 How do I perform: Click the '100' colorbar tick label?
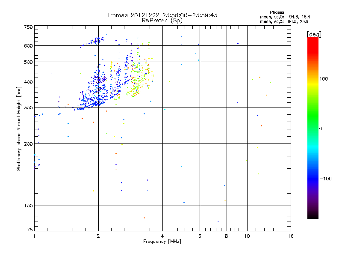[x=324, y=79]
